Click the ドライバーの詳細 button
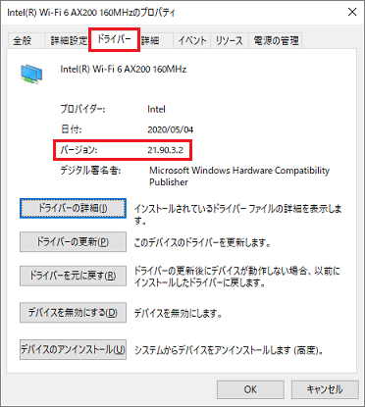Image resolution: width=365 pixels, height=407 pixels. (x=73, y=208)
